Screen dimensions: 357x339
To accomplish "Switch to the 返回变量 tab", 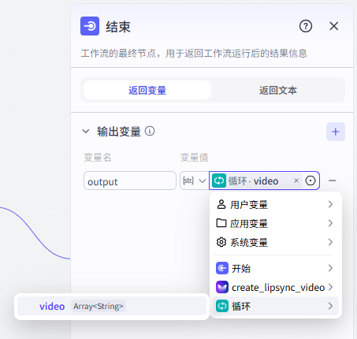I will click(x=147, y=90).
